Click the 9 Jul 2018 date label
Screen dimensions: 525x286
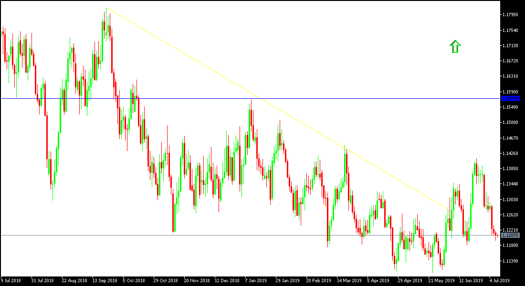click(x=10, y=281)
